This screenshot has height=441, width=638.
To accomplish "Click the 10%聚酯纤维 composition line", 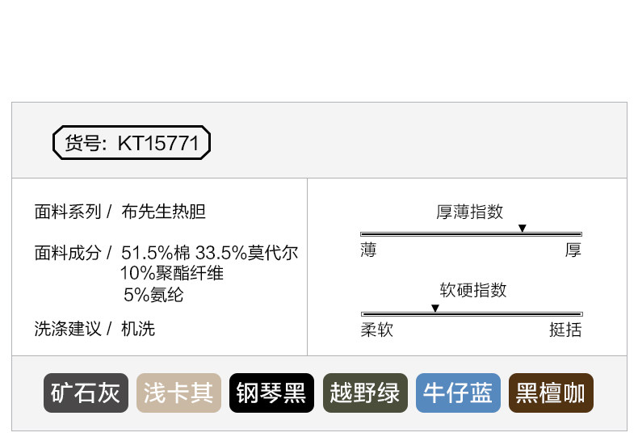I will tap(172, 274).
